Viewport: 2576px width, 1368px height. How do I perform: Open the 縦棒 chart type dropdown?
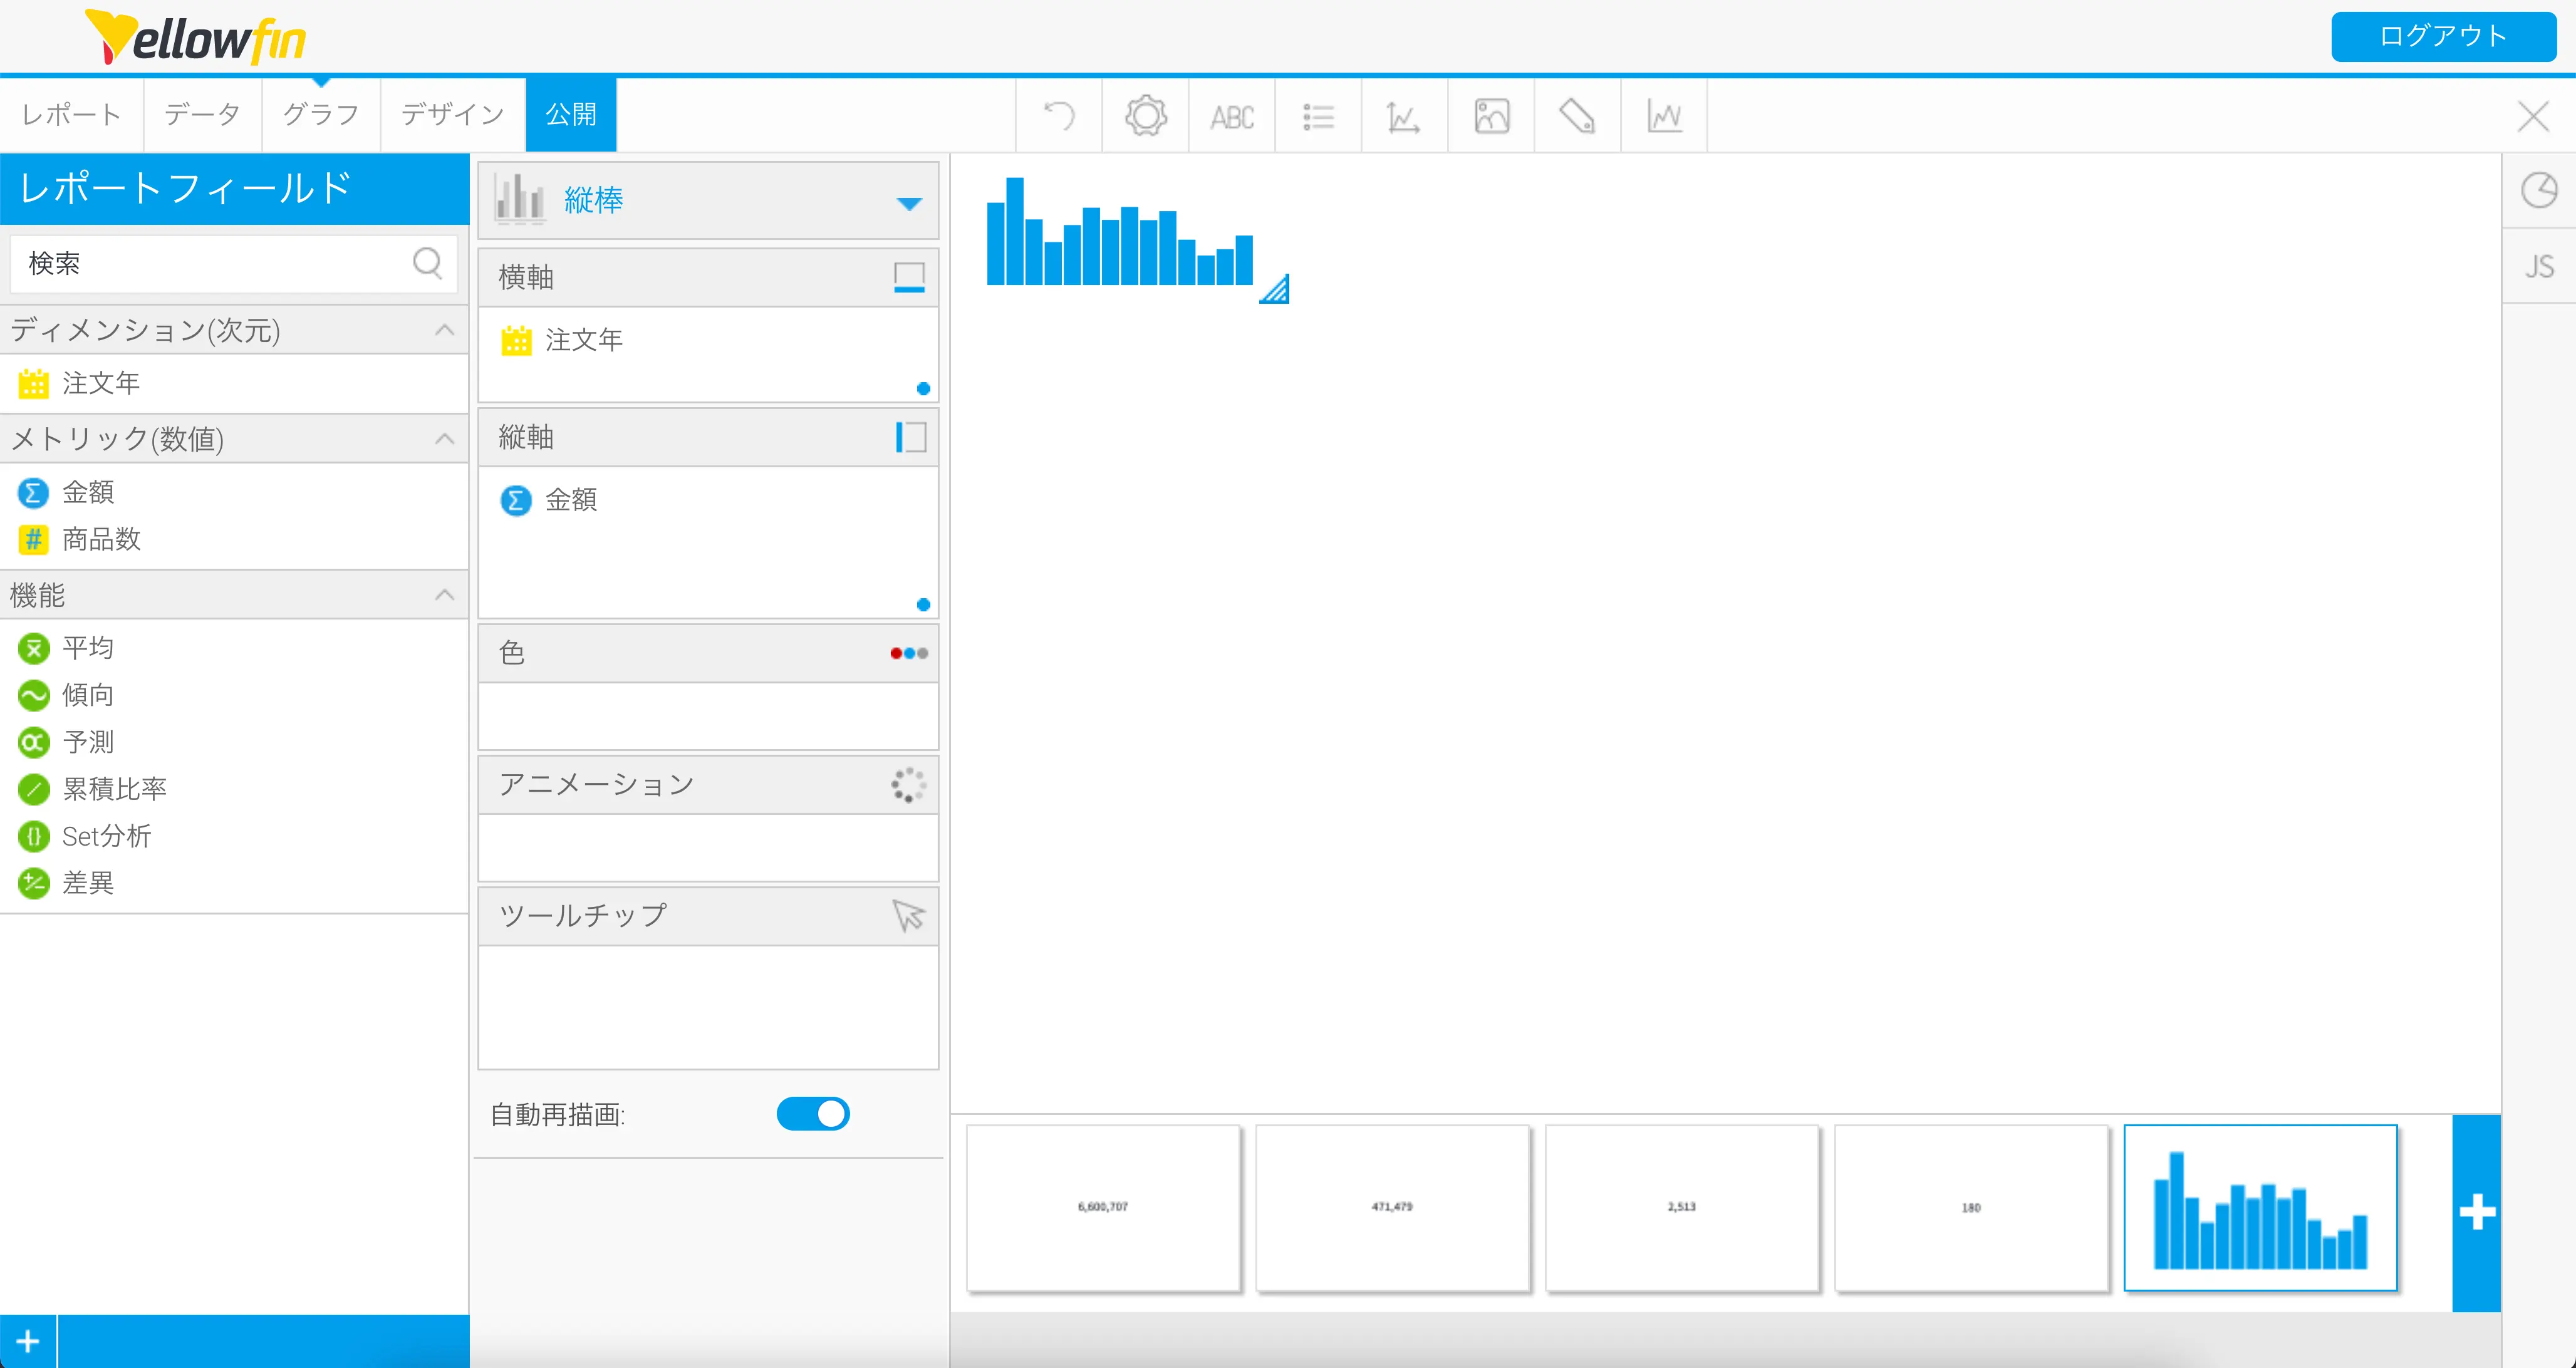(908, 203)
